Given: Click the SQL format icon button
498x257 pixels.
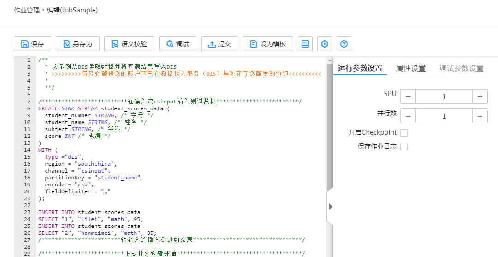Looking at the screenshot, I should (x=305, y=44).
